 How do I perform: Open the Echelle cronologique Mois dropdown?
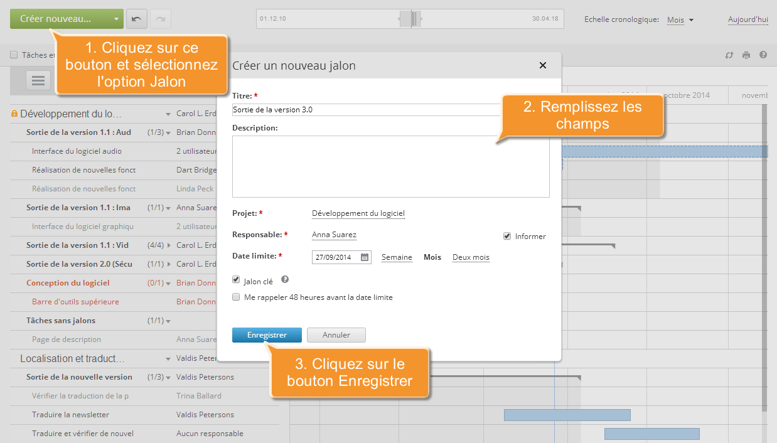click(x=680, y=20)
